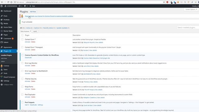Deactivate Cosmos Dynamic Content Builder plugin
199x112 pixels.
pyautogui.click(x=28, y=58)
